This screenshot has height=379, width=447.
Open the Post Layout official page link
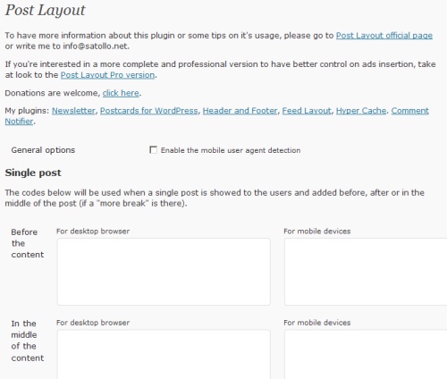[384, 36]
